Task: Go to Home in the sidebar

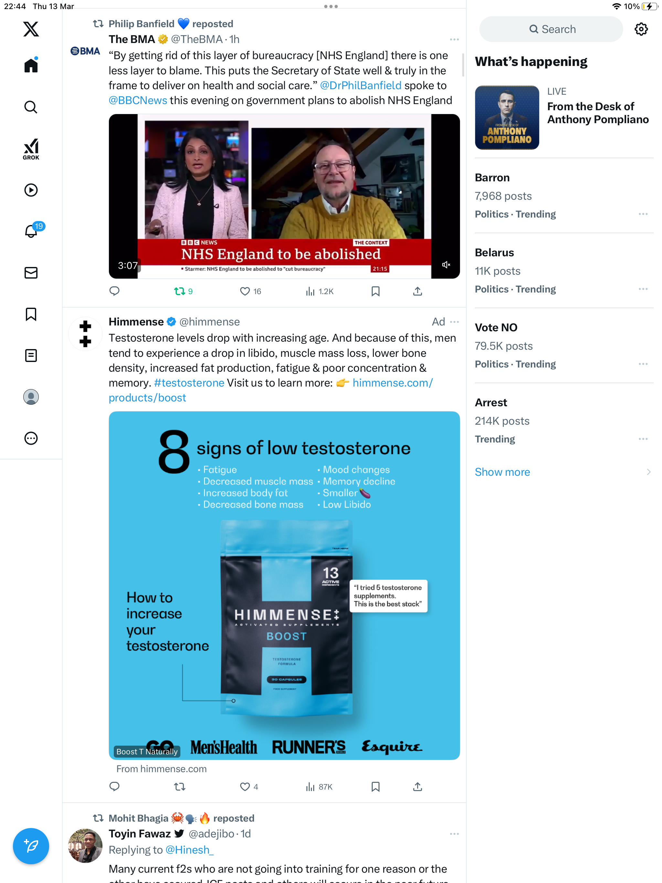Action: [31, 65]
